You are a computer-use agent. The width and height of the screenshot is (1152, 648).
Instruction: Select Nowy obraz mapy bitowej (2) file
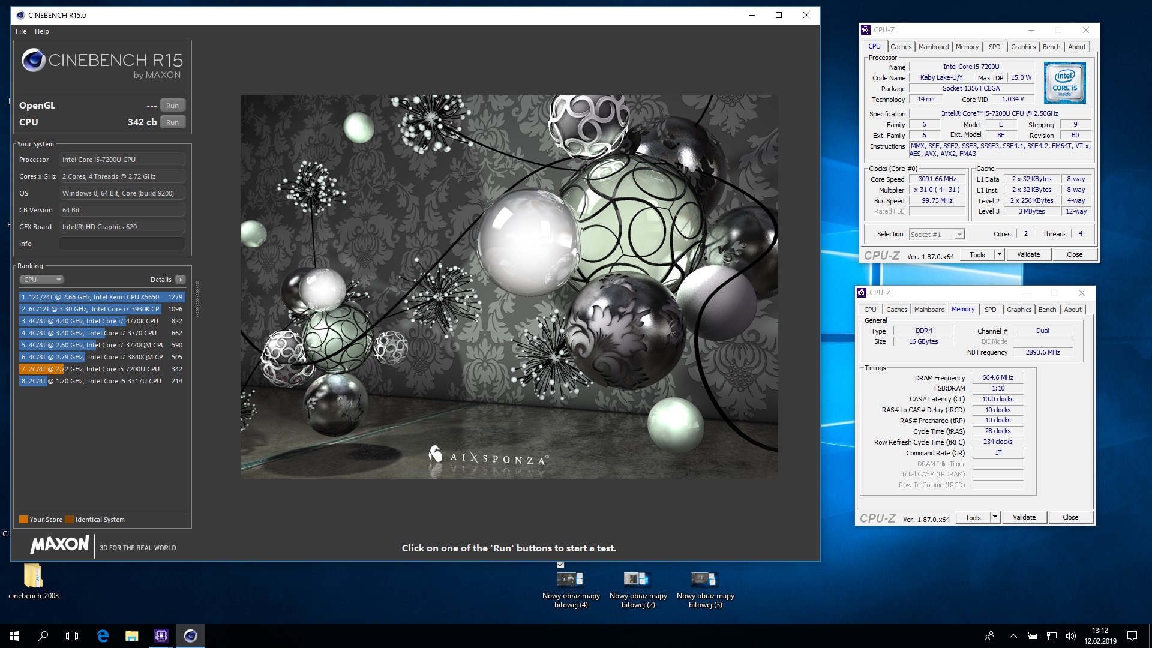coord(638,590)
